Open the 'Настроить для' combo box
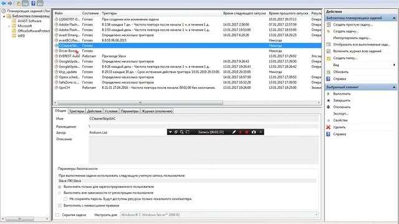The width and height of the screenshot is (399, 224). 219,215
